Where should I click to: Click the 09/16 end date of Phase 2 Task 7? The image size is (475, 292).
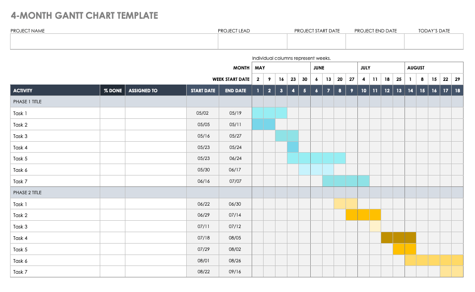(x=235, y=271)
